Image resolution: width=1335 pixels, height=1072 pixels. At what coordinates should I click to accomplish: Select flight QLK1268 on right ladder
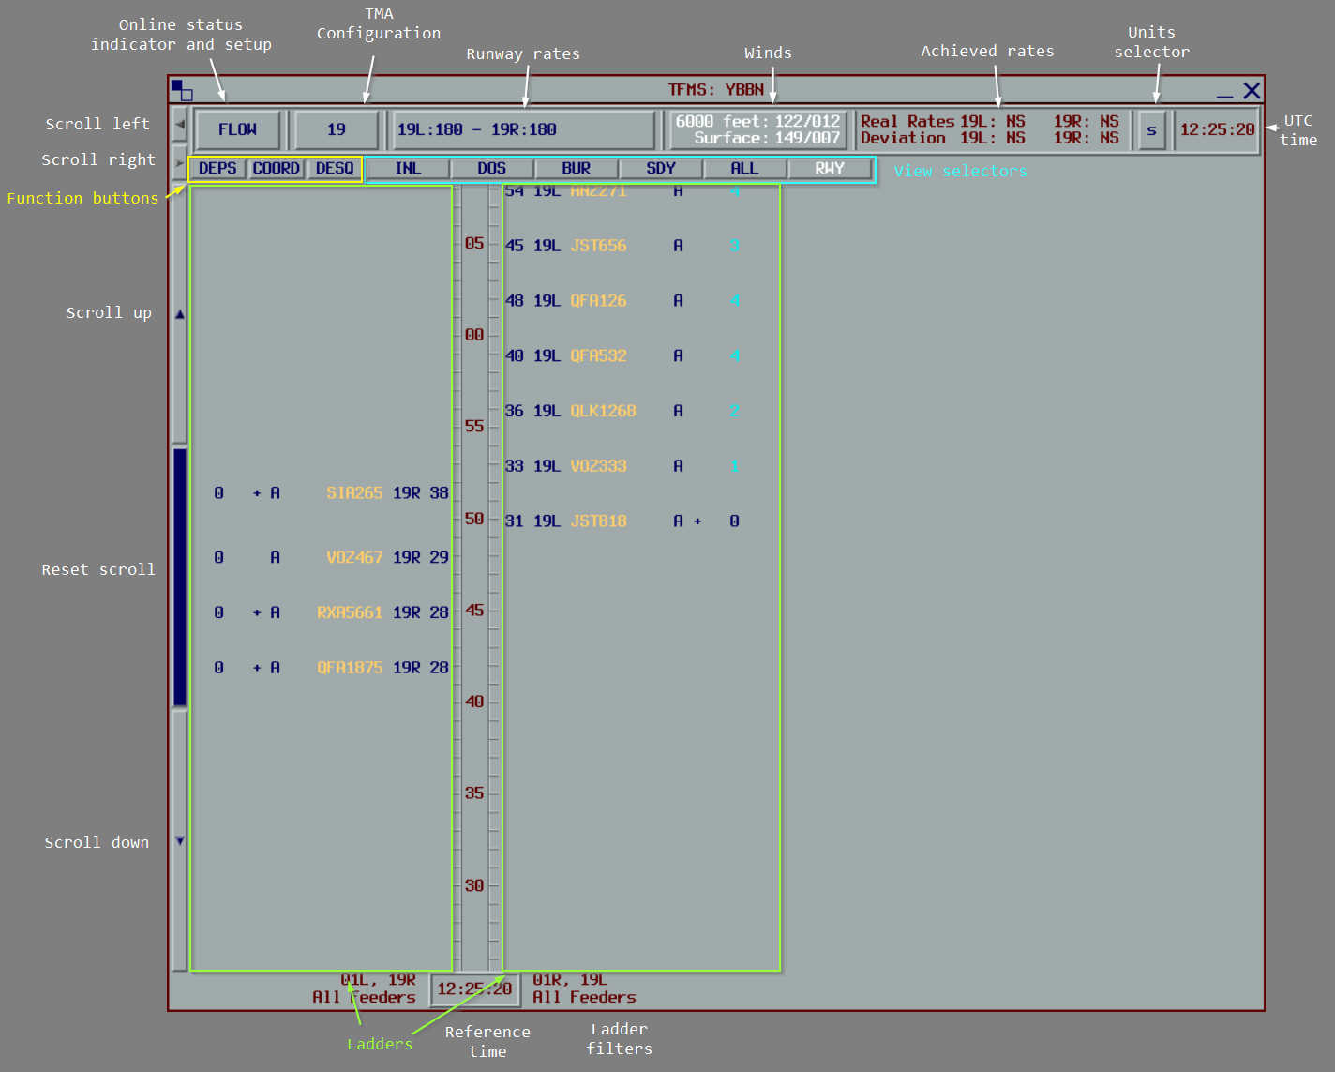603,411
